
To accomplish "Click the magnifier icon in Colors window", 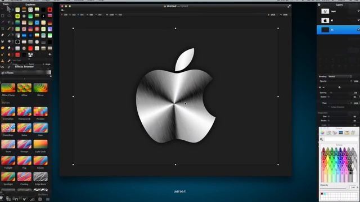I will pyautogui.click(x=321, y=139).
